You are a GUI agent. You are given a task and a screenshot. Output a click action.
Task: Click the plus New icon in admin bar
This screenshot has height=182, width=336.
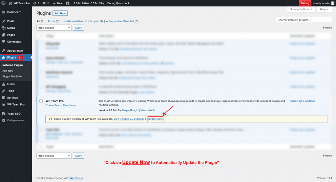click(x=54, y=3)
